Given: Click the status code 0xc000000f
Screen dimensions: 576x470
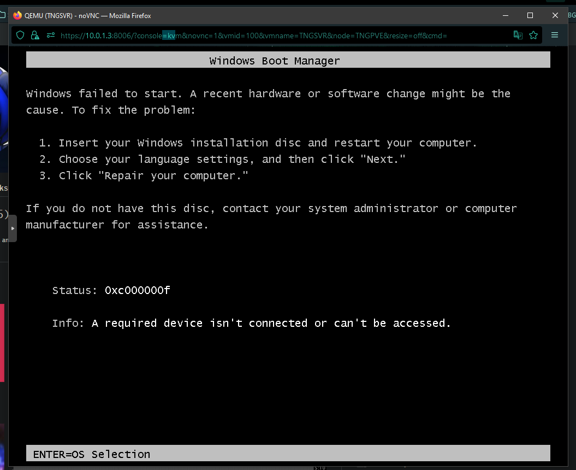Looking at the screenshot, I should (137, 291).
